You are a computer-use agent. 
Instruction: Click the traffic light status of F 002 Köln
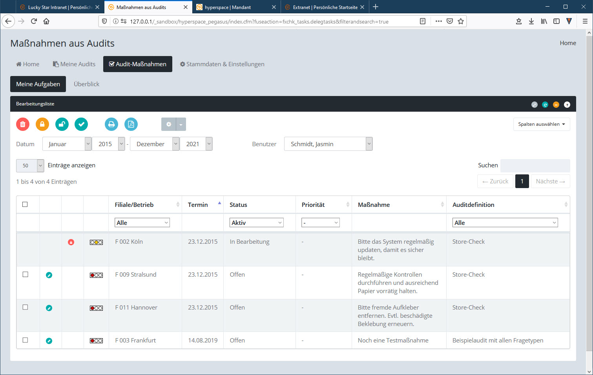click(x=96, y=242)
